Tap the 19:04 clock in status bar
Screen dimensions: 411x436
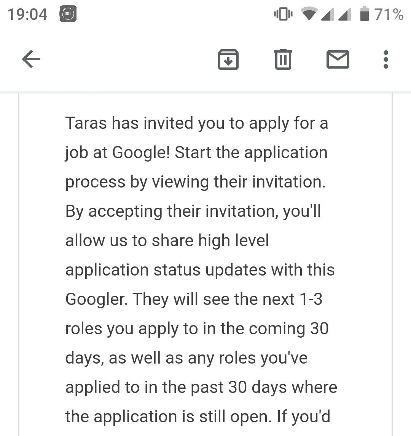tap(27, 14)
